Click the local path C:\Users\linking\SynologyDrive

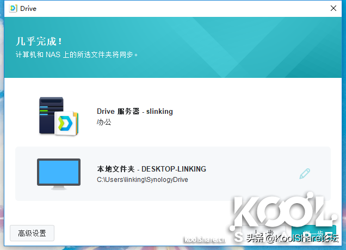[x=142, y=179]
